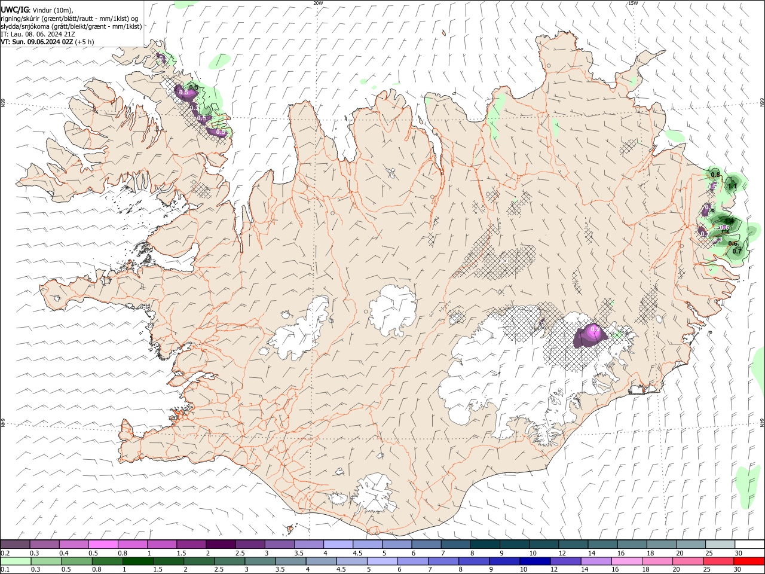The image size is (765, 574).
Task: Select the grey-green 3 swatch on the rain scale
Action: (x=260, y=561)
